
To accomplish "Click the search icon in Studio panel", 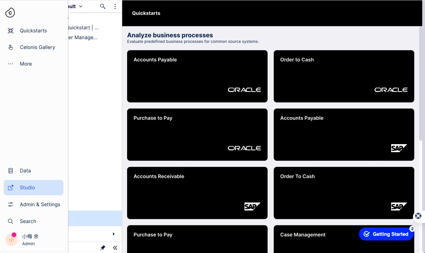I will coord(103,6).
